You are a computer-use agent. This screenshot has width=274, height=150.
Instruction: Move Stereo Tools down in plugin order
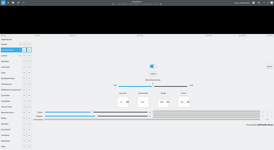click(x=29, y=107)
